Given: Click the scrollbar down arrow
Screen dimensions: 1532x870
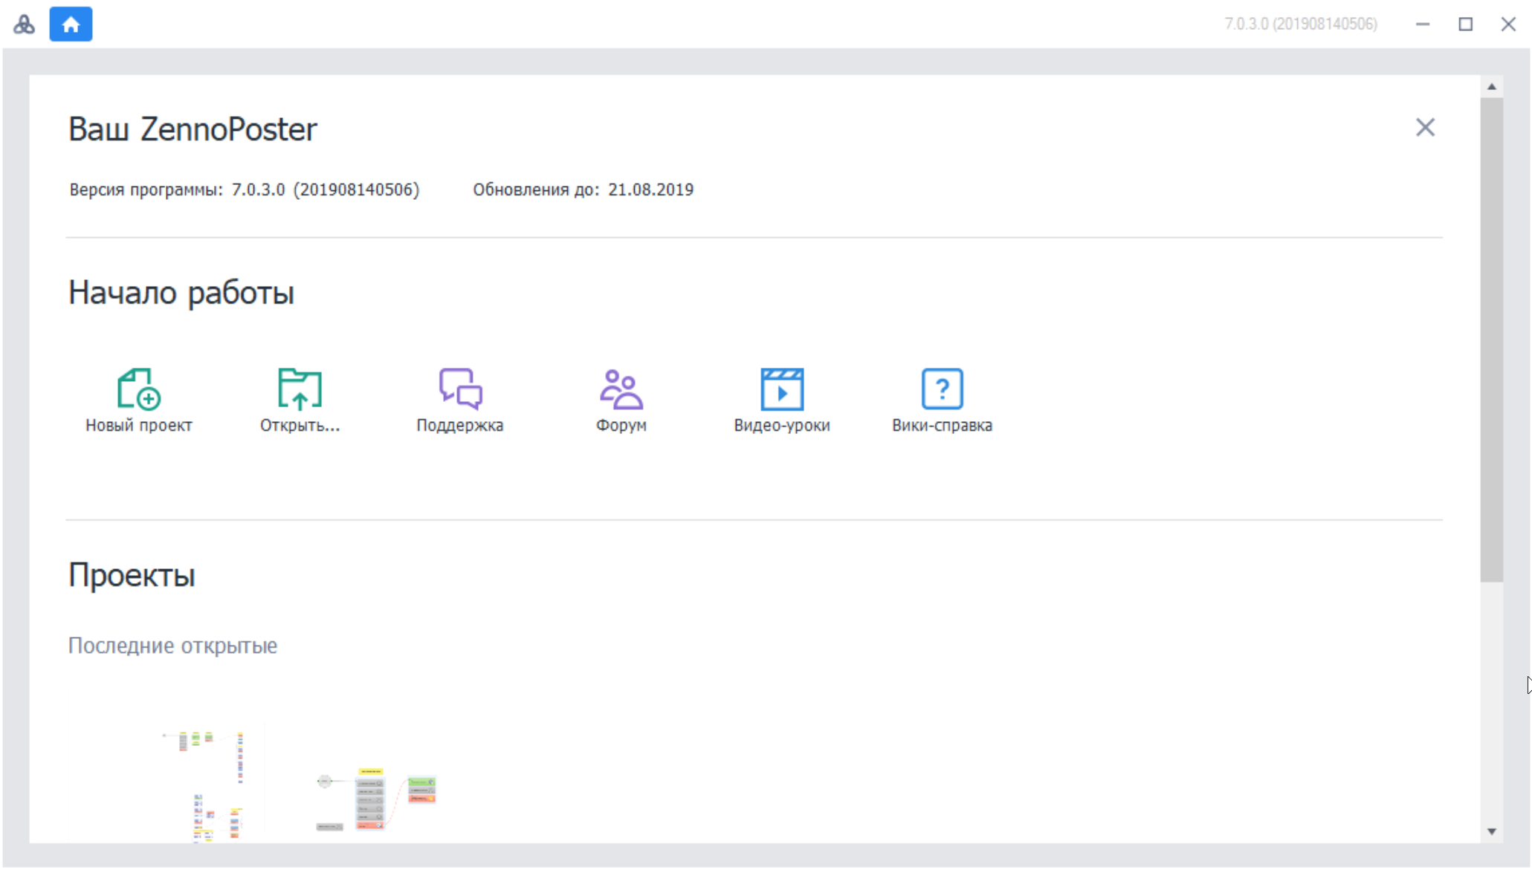Looking at the screenshot, I should tap(1491, 831).
